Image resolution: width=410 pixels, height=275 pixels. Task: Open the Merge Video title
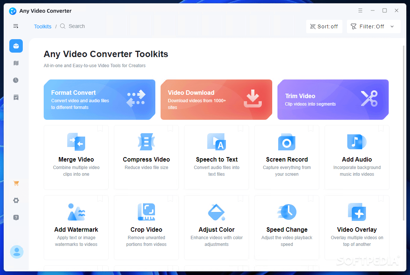[x=76, y=159]
